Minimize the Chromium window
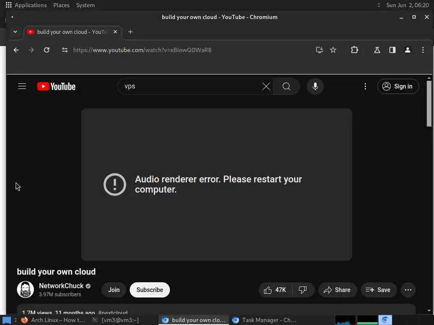Viewport: 434px width, 325px height. tap(401, 17)
